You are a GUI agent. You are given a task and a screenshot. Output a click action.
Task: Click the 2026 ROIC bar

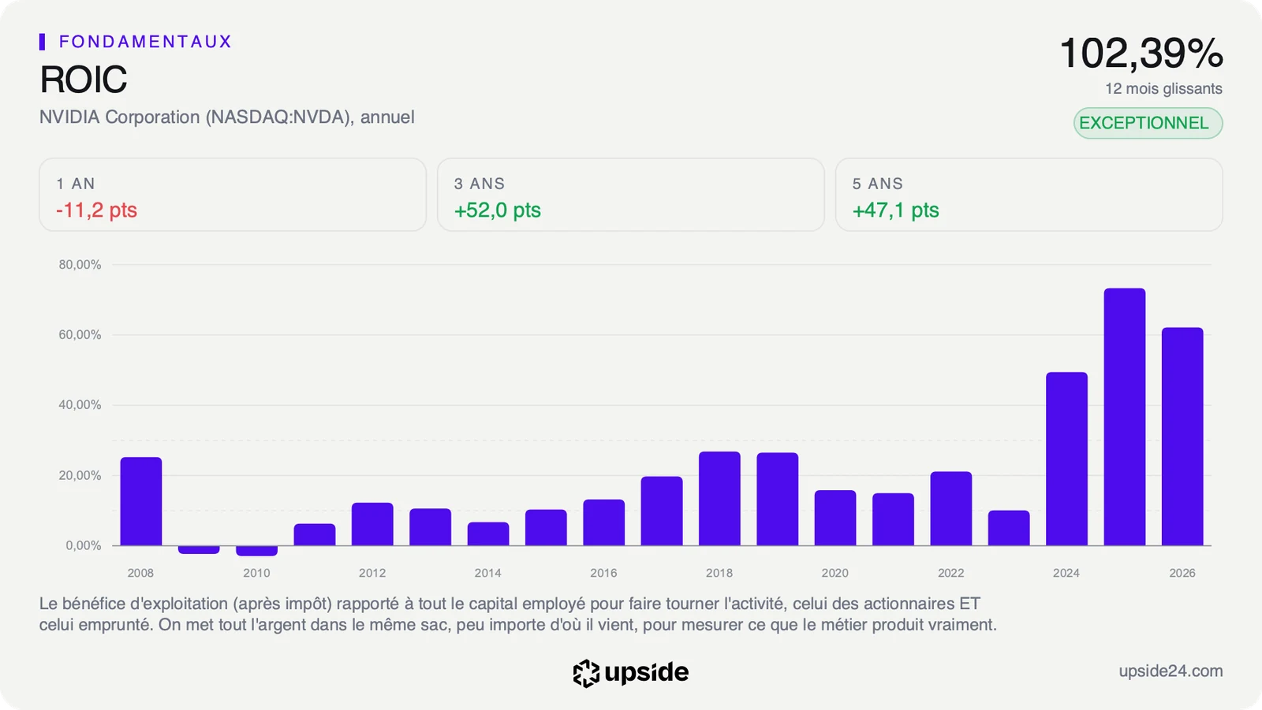[x=1182, y=437]
